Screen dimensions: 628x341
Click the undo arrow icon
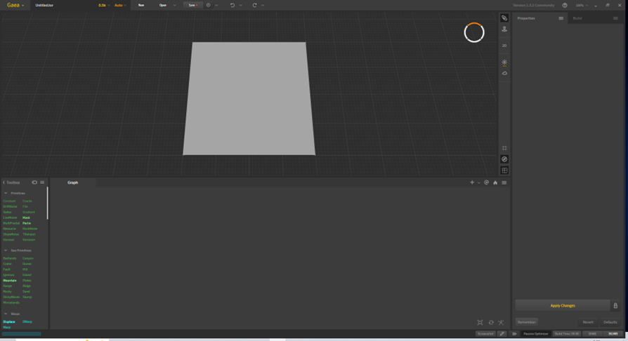(233, 5)
